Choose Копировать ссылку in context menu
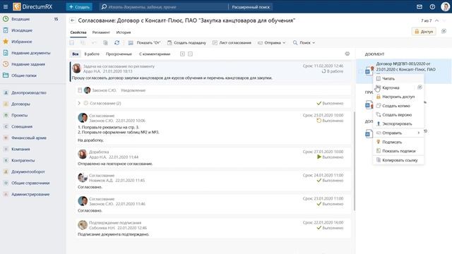 398,160
